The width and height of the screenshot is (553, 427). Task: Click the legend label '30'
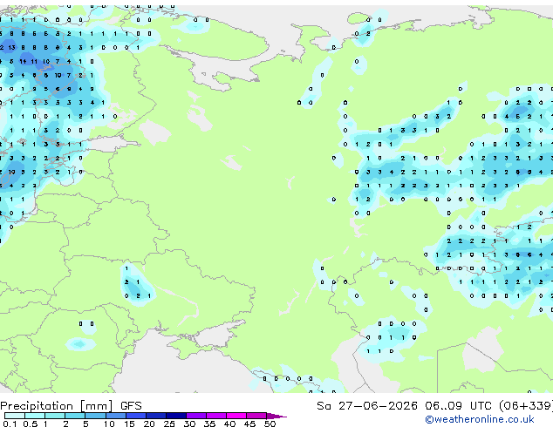190,424
